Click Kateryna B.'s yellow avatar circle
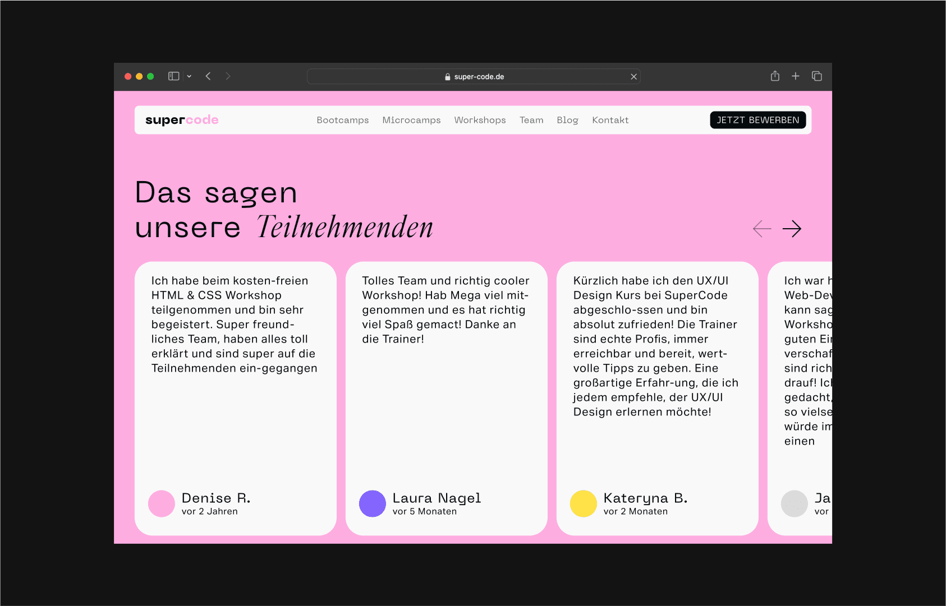Image resolution: width=946 pixels, height=606 pixels. tap(584, 503)
